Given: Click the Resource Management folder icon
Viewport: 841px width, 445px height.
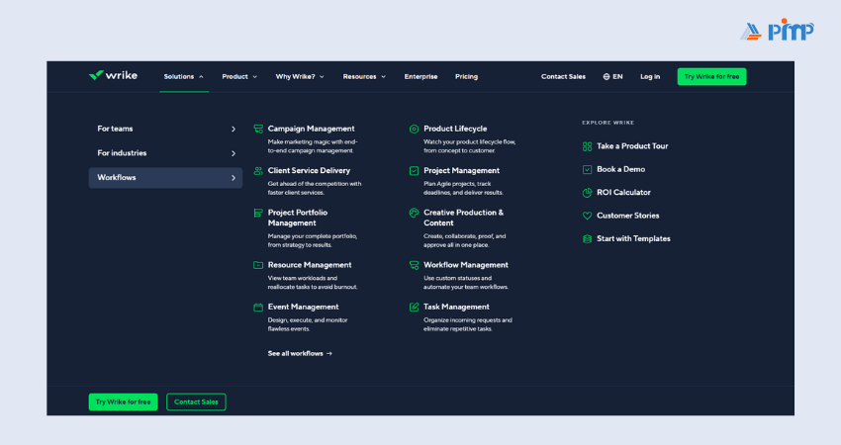Looking at the screenshot, I should 258,265.
